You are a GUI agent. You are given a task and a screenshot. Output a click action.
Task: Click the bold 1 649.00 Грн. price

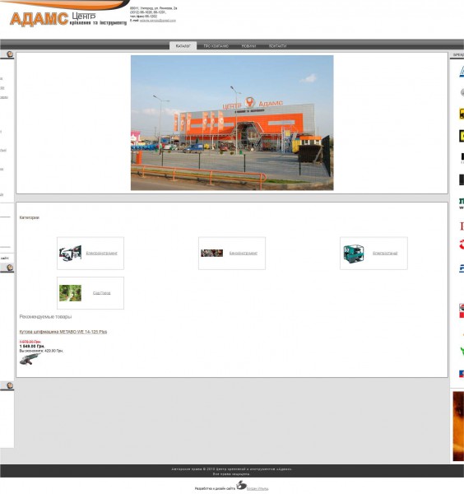32,347
